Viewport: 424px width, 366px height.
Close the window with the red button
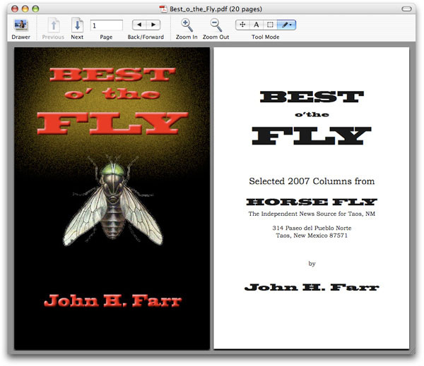13,7
